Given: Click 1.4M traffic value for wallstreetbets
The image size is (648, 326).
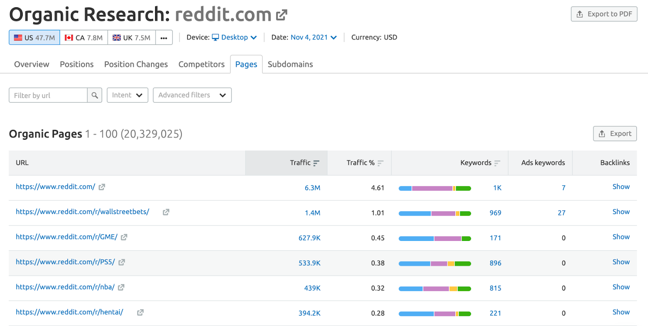Looking at the screenshot, I should click(x=313, y=213).
